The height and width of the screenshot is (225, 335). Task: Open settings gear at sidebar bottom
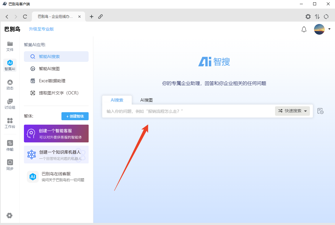coord(9,215)
